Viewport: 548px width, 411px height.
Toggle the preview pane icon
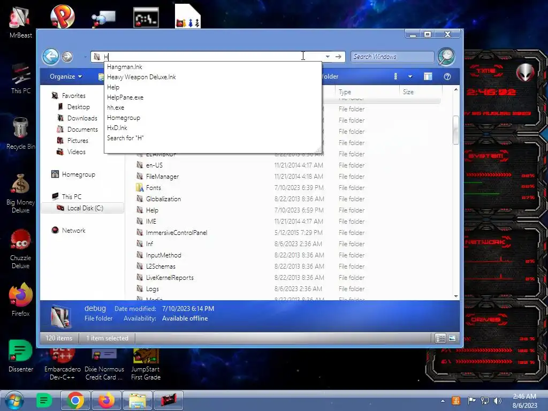(428, 77)
